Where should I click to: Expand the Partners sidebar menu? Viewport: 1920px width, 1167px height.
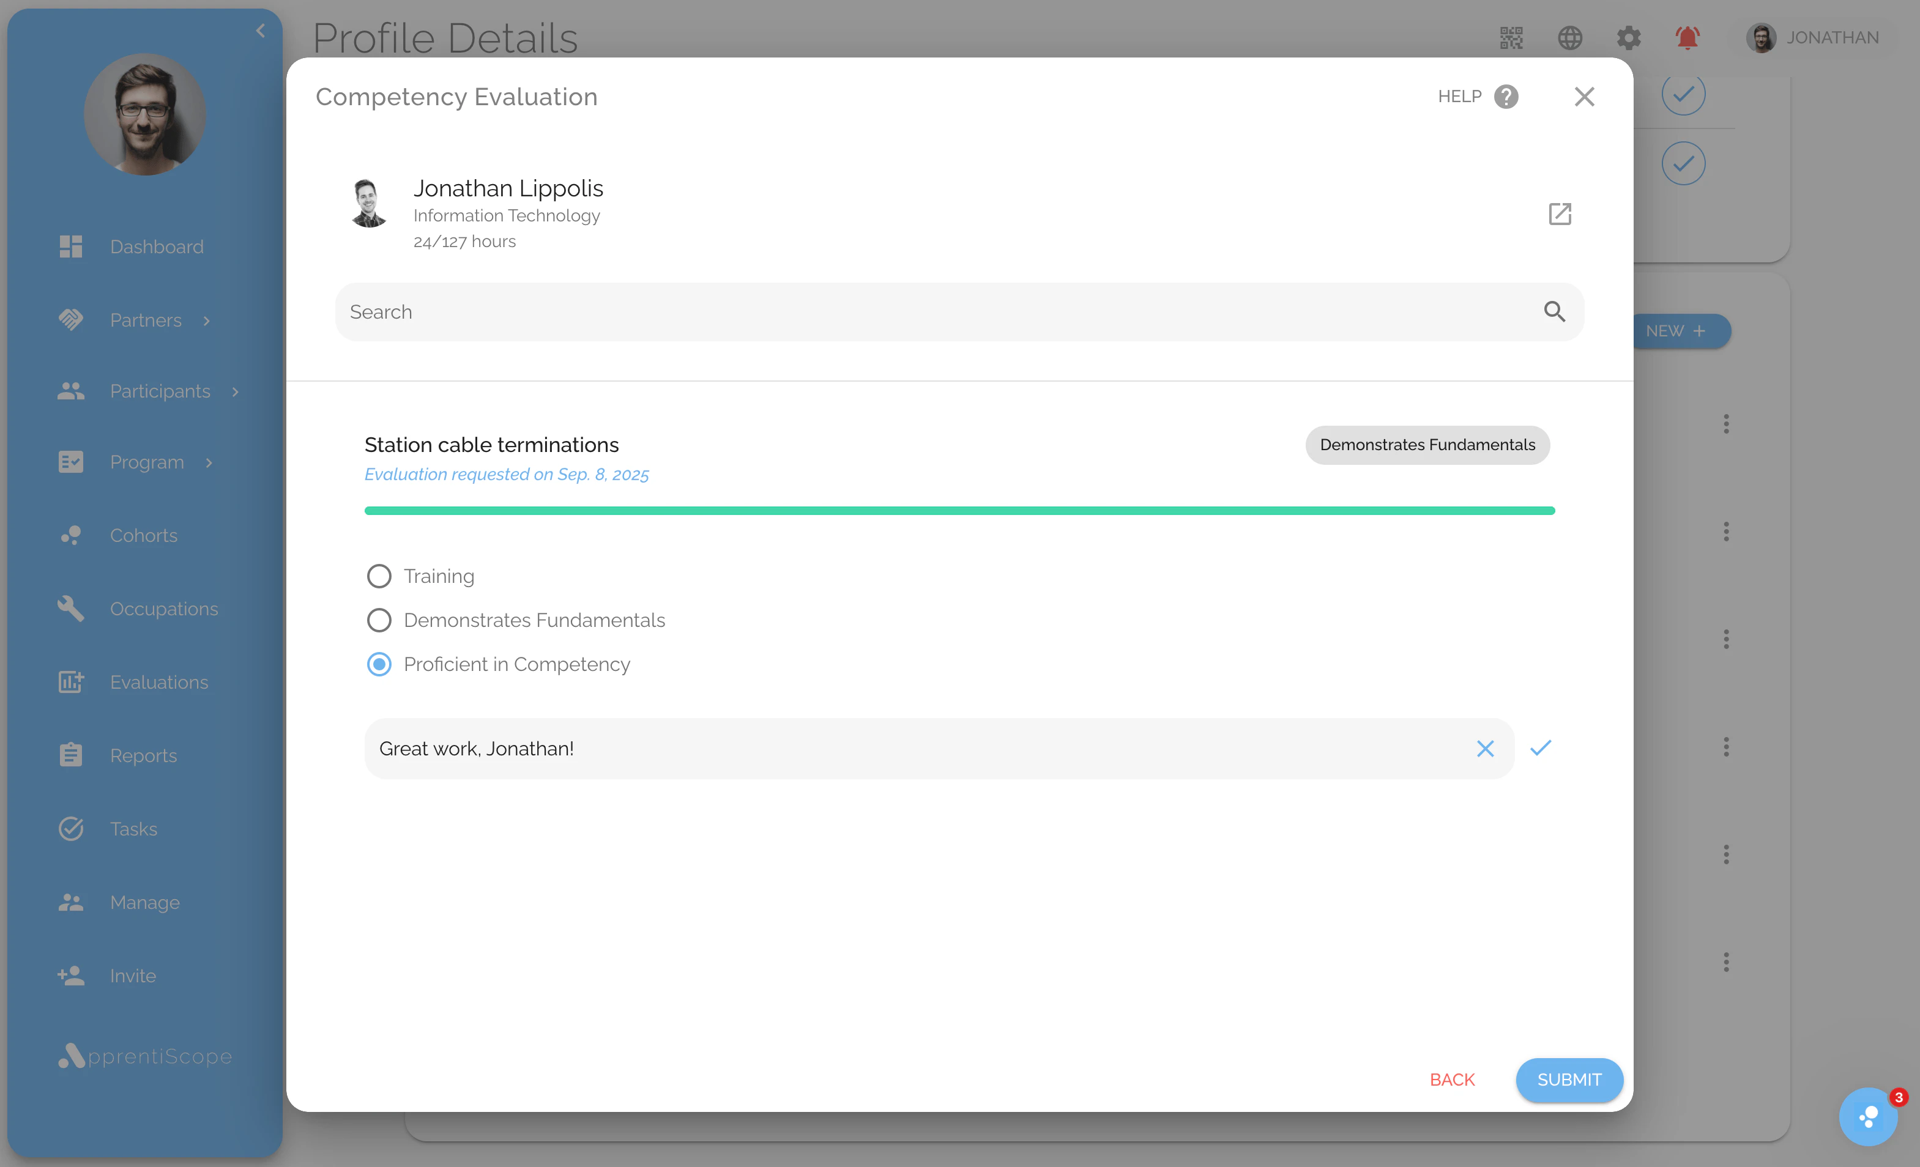[x=146, y=320]
